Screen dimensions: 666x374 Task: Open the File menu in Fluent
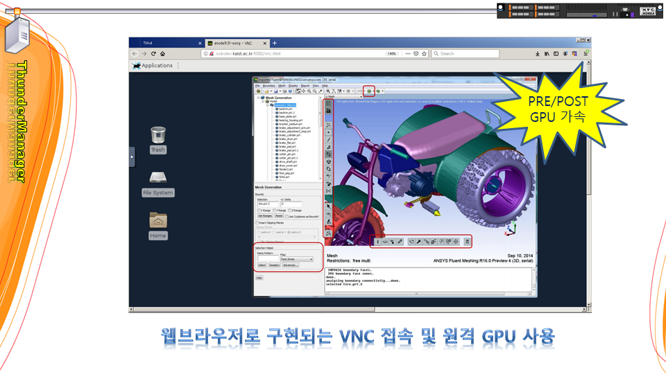pyautogui.click(x=257, y=86)
